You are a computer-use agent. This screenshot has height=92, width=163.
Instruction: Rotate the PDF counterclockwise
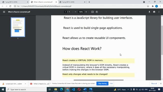tap(97, 12)
